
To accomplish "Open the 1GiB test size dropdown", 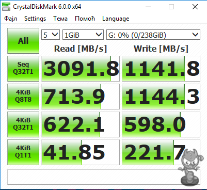I will [83, 35].
